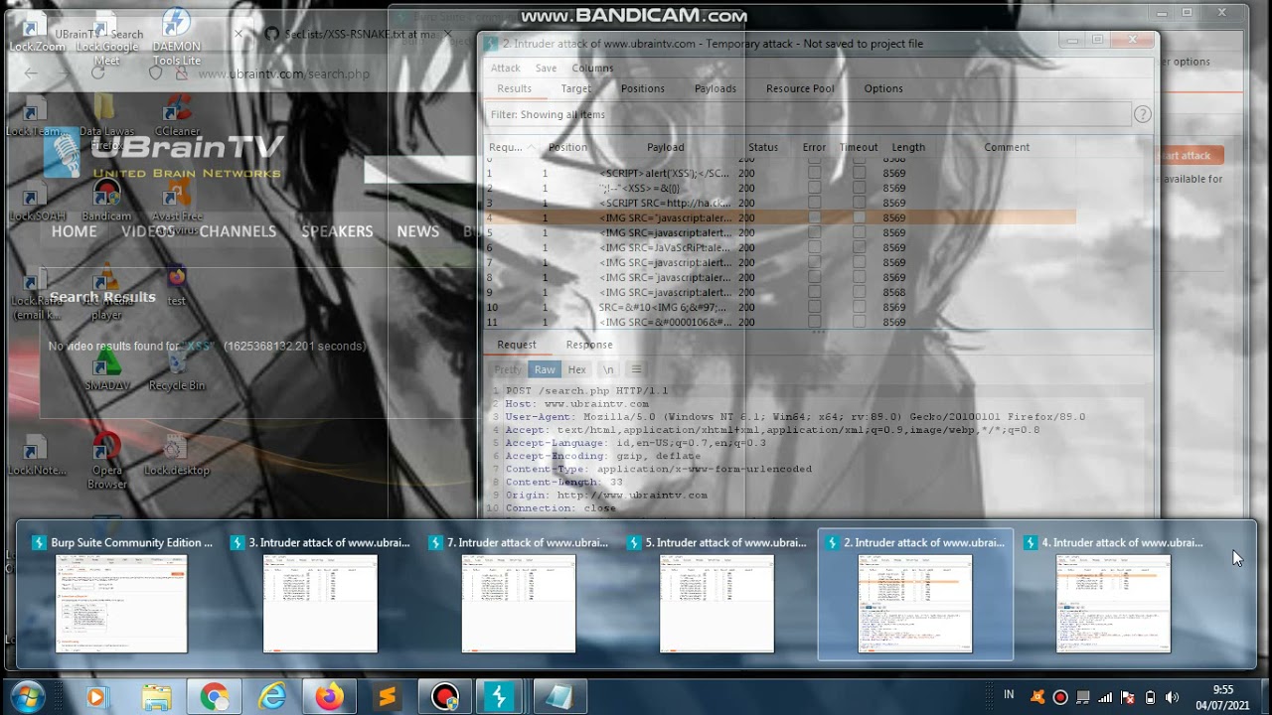Switch to the Positions tab
Screen dimensions: 1272x715
click(642, 88)
